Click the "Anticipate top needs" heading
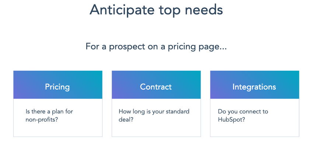313x144 pixels. pyautogui.click(x=156, y=10)
